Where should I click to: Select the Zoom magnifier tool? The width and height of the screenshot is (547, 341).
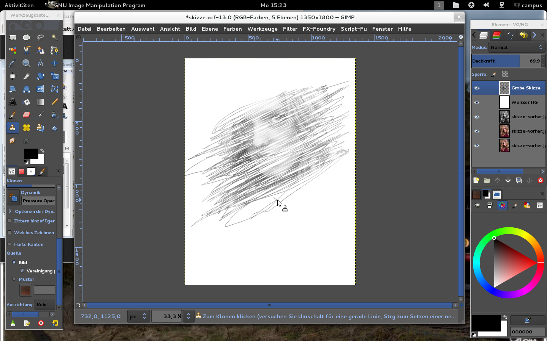click(x=26, y=63)
